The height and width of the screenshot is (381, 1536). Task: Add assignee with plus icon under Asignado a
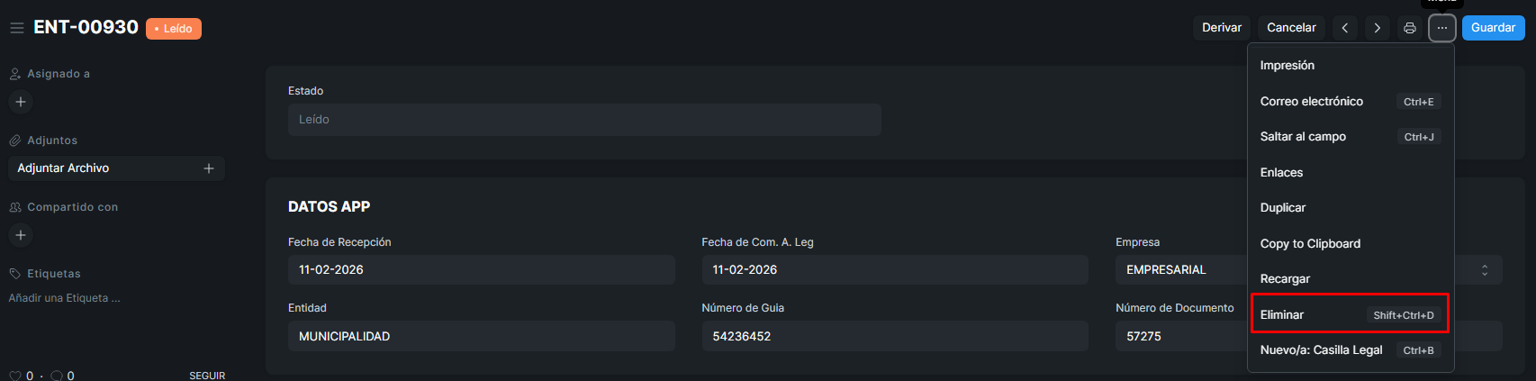[21, 102]
